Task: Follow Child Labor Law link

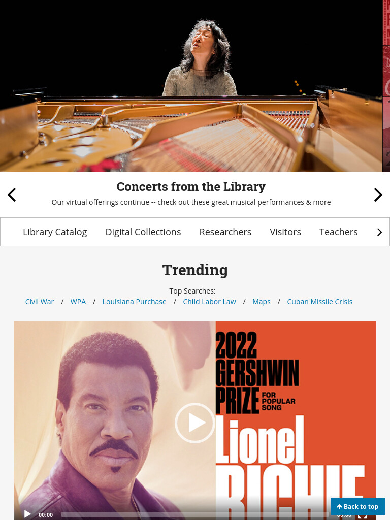Action: pyautogui.click(x=209, y=302)
